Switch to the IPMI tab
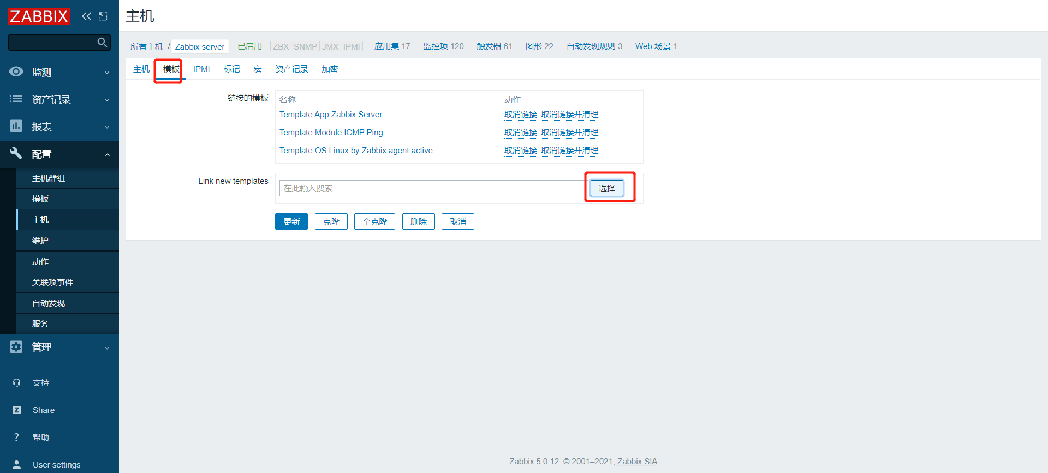The image size is (1048, 473). click(201, 69)
